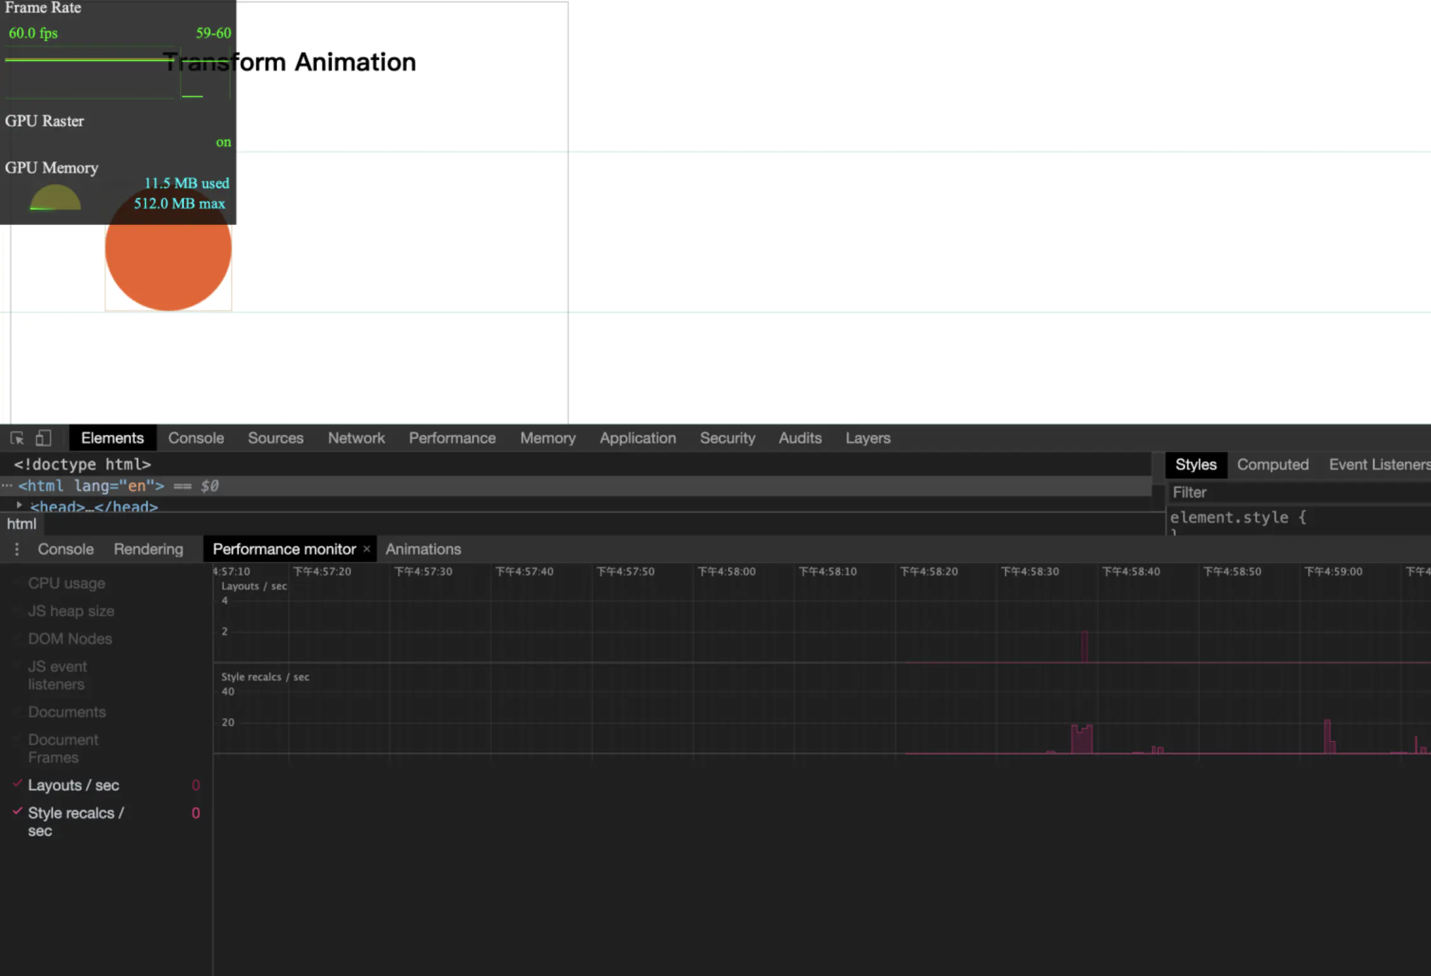Select the html lang element row
Image resolution: width=1431 pixels, height=976 pixels.
[x=91, y=485]
